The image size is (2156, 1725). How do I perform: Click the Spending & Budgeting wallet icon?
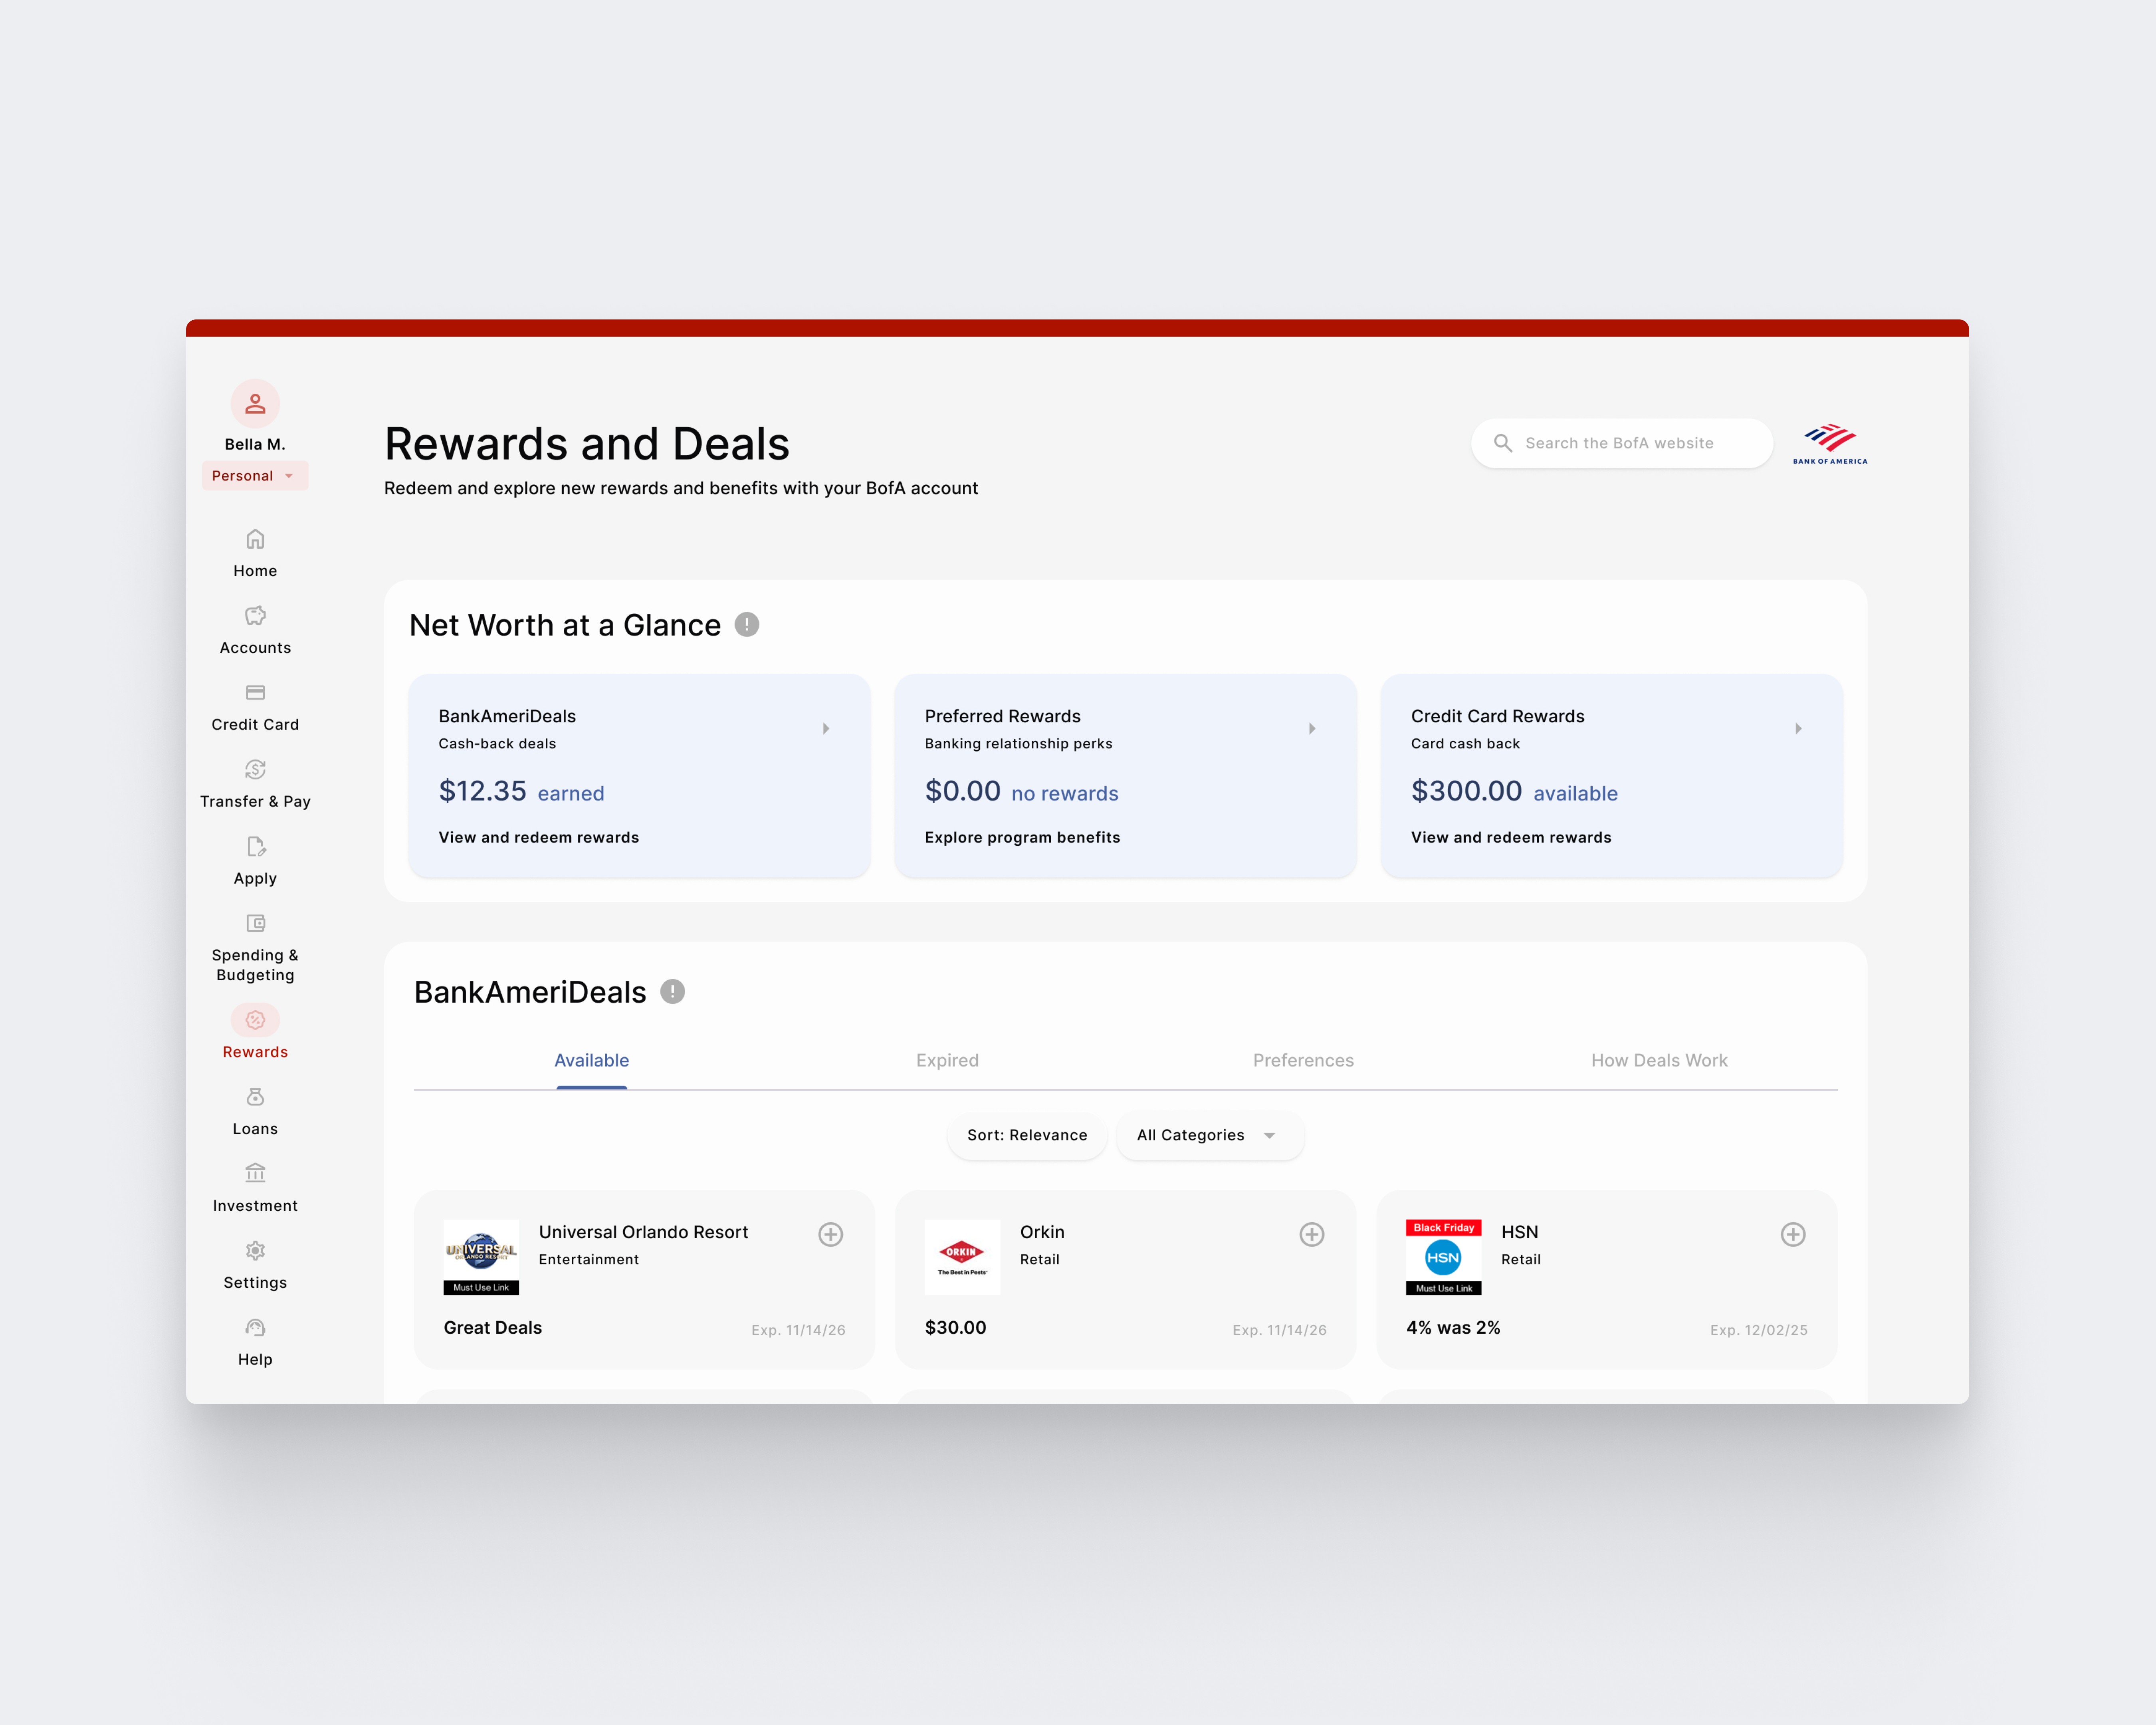[255, 923]
